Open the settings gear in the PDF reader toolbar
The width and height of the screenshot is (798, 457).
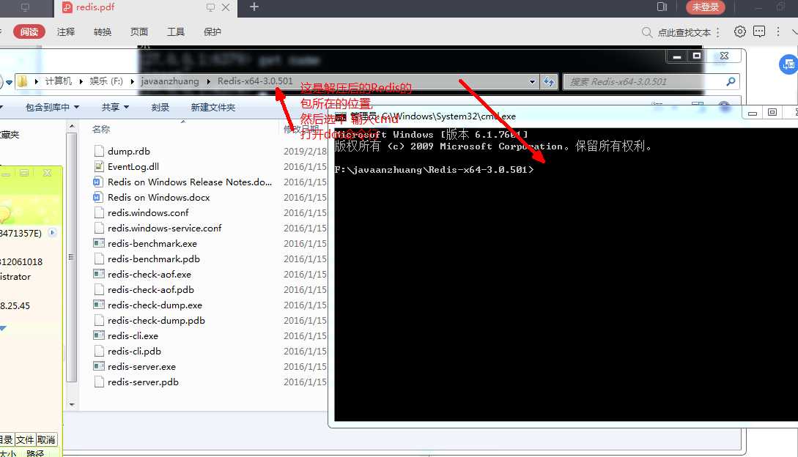pyautogui.click(x=739, y=31)
